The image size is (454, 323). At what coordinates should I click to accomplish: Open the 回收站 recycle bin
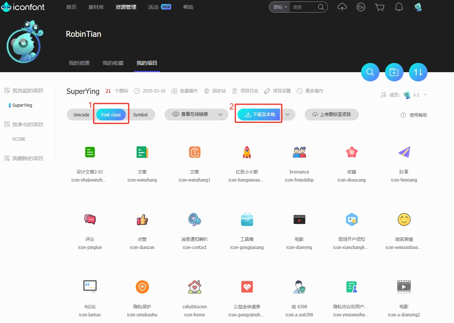(x=215, y=91)
